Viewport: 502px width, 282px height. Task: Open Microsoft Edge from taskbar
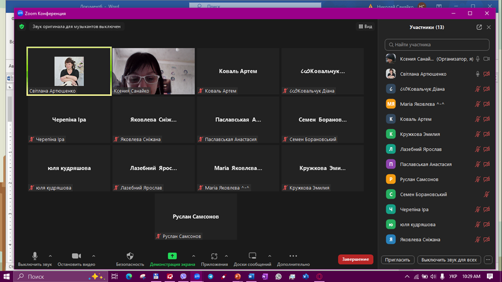pyautogui.click(x=129, y=276)
